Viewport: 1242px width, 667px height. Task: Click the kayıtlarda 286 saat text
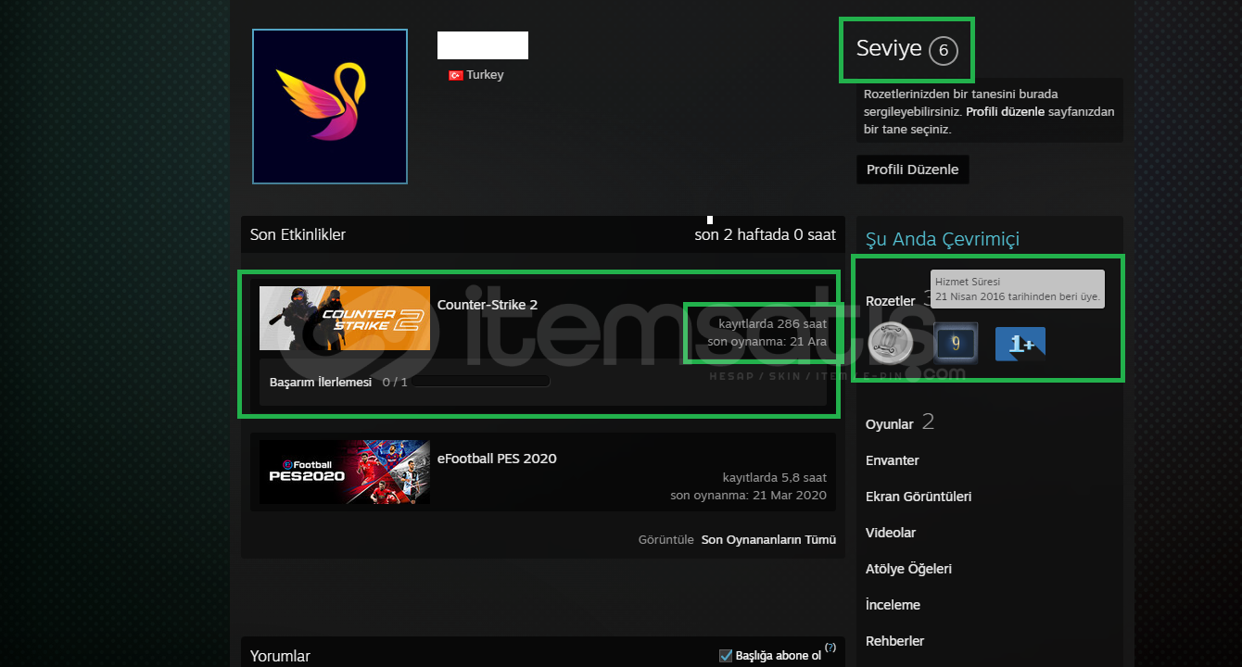pyautogui.click(x=773, y=324)
